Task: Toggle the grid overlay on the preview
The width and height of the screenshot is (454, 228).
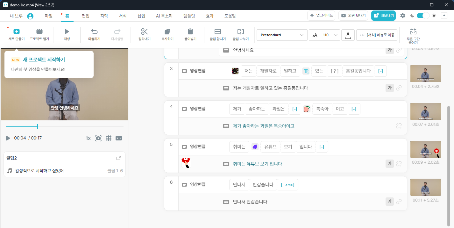Action: (109, 138)
